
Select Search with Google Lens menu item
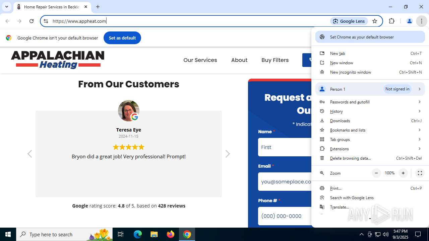pyautogui.click(x=370, y=198)
